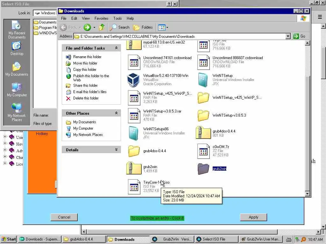Collapse the File and Folder Tasks panel
326x244 pixels.
point(117,48)
